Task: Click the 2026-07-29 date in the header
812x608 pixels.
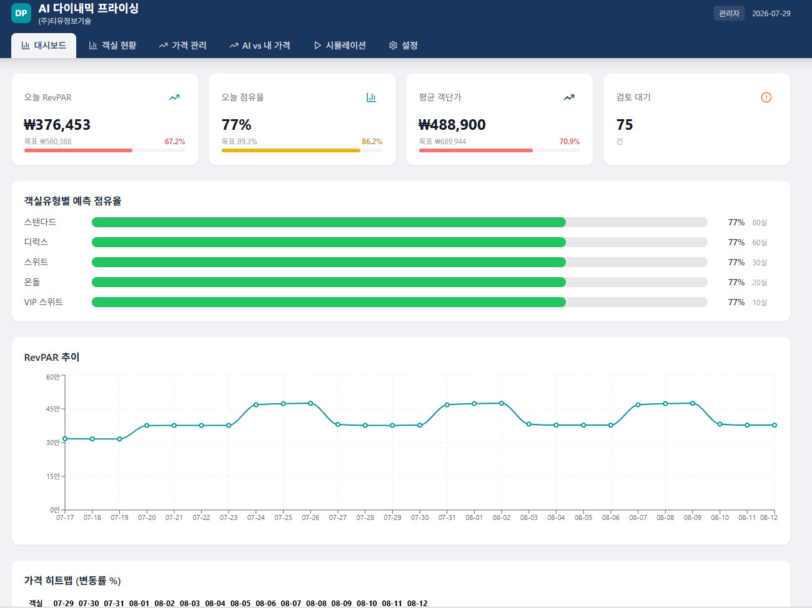Action: coord(771,13)
